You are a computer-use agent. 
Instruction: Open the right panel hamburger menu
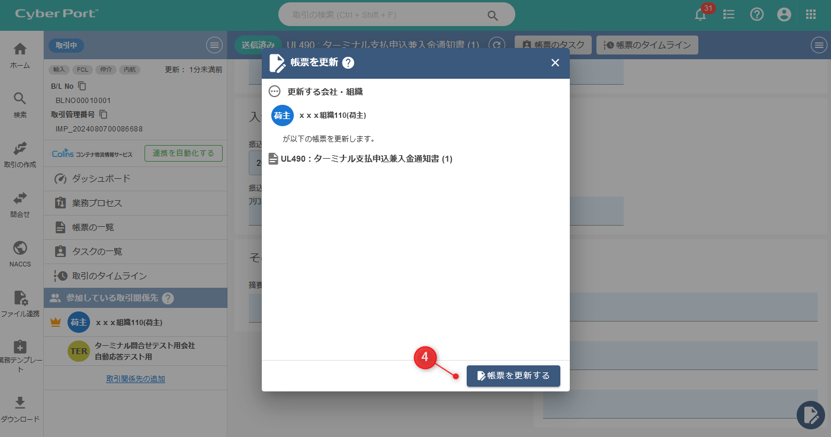[x=819, y=45]
